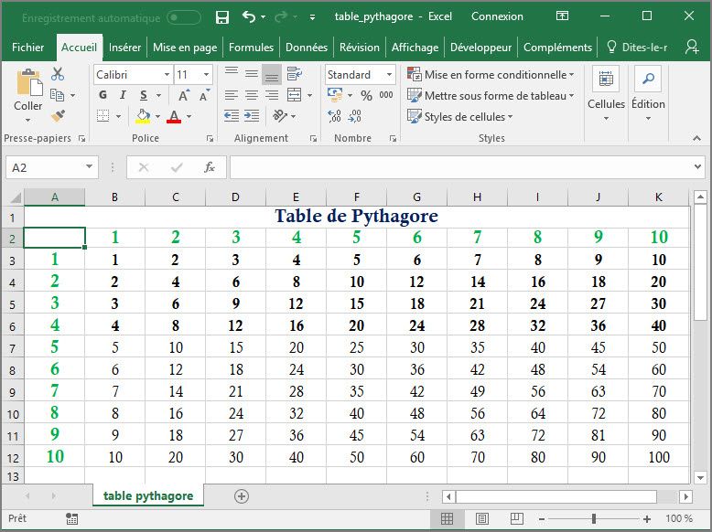Screen dimensions: 712x532
Task: Open the Affichage tab
Action: click(415, 48)
